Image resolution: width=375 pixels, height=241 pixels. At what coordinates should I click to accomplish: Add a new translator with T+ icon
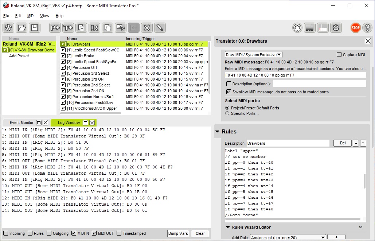pos(68,28)
